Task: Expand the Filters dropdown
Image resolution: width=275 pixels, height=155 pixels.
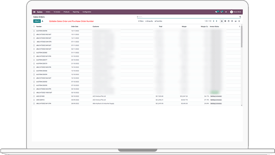Action: (x=141, y=21)
